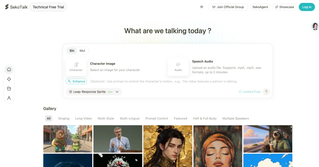The width and height of the screenshot is (319, 167).
Task: Open the white ornate crown thumbnail
Action: pyautogui.click(x=118, y=160)
